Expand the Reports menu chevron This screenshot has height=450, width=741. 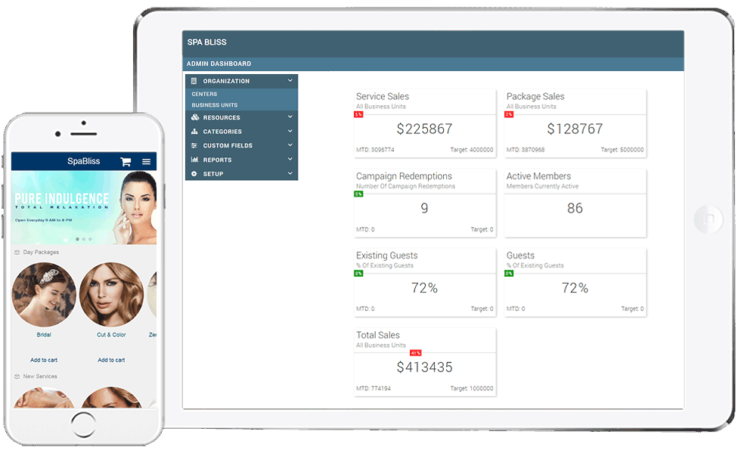[x=290, y=160]
